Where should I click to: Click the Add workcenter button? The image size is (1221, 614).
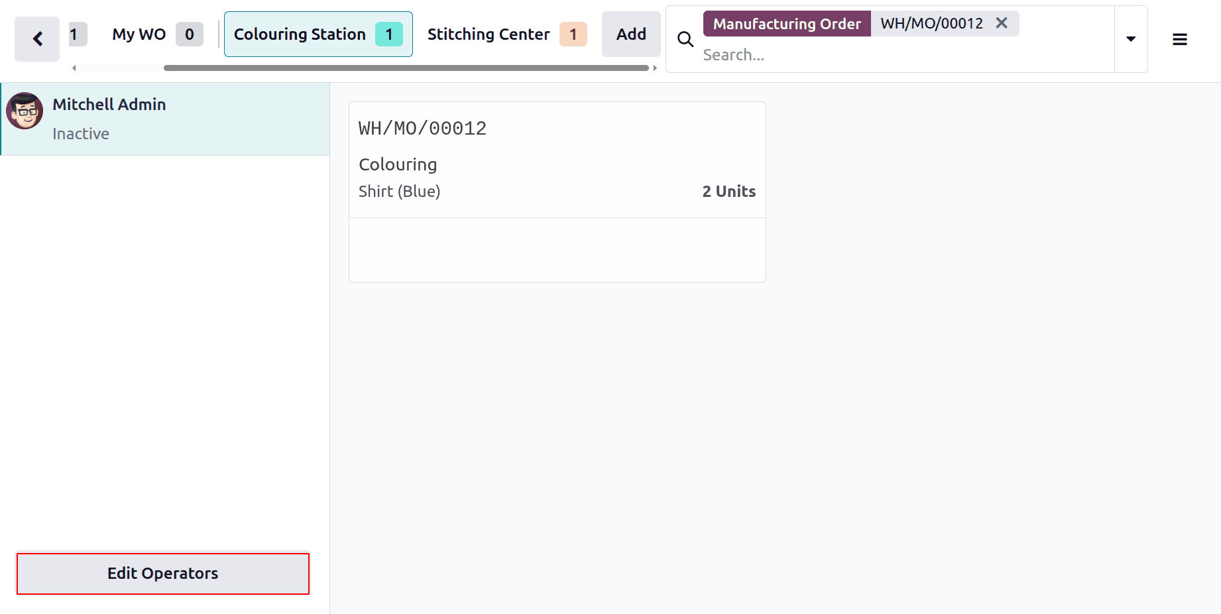(x=631, y=34)
